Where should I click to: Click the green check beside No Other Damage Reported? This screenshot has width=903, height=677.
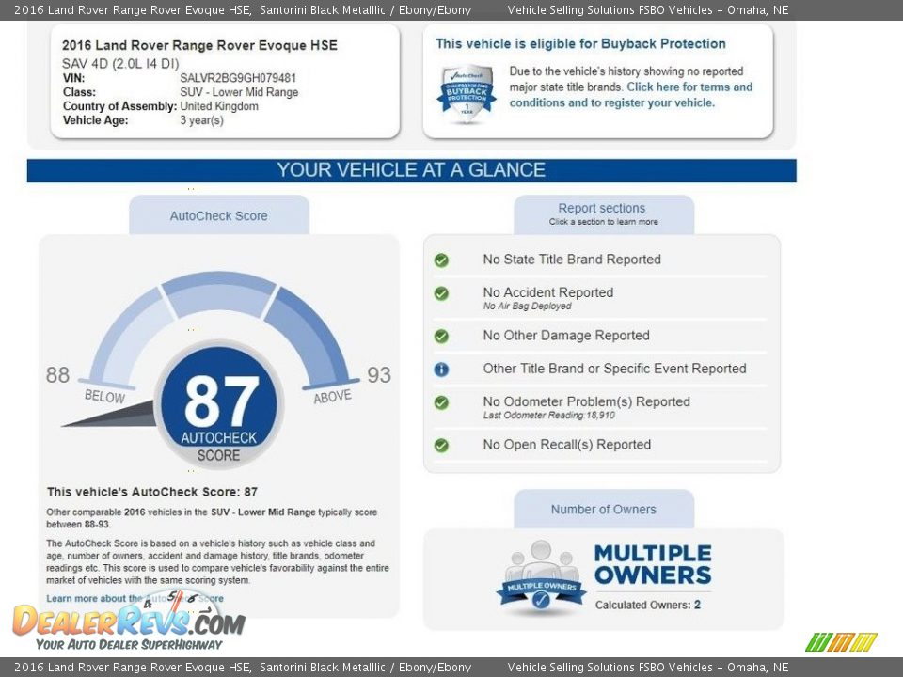tap(442, 337)
